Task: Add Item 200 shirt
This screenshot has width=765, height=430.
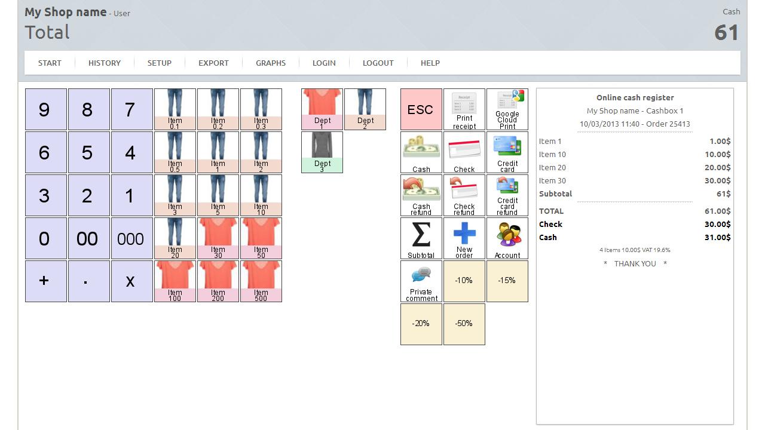Action: coord(218,281)
